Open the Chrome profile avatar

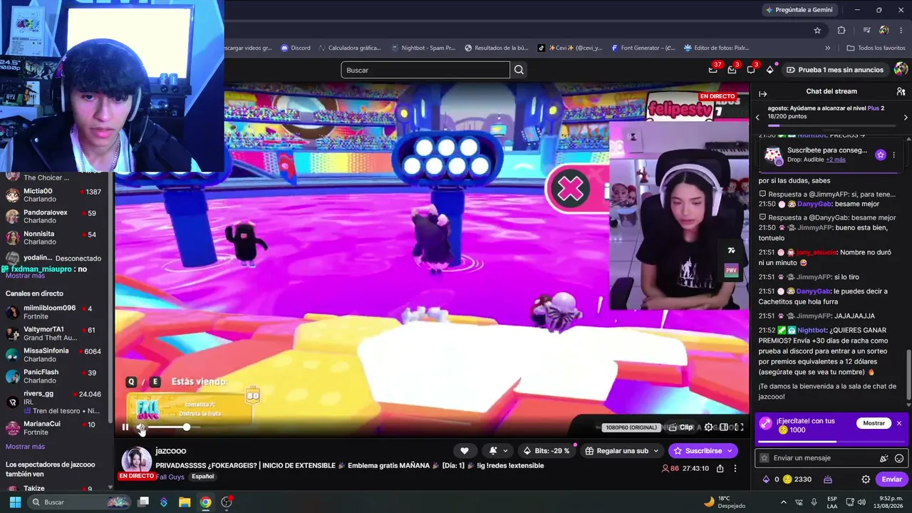tap(884, 30)
